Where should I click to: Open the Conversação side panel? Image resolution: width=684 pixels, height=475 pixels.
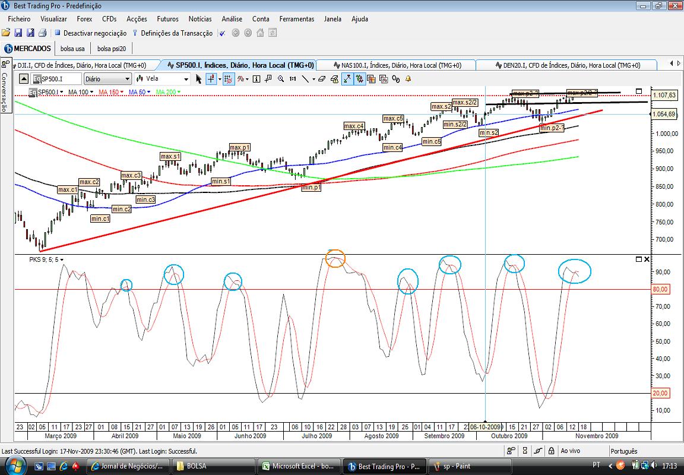(5, 85)
